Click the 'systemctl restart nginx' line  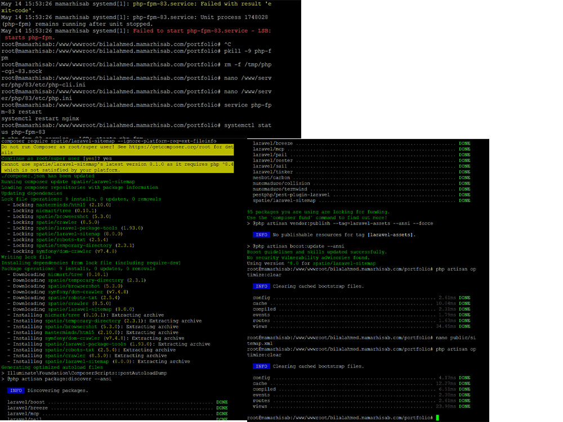coord(40,118)
